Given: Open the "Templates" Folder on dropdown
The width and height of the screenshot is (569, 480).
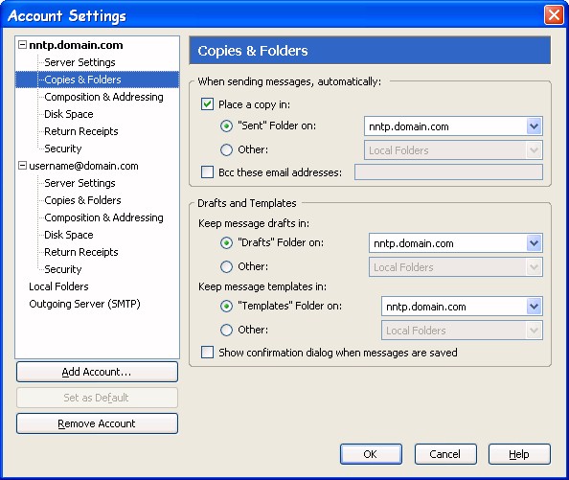Looking at the screenshot, I should tap(462, 307).
